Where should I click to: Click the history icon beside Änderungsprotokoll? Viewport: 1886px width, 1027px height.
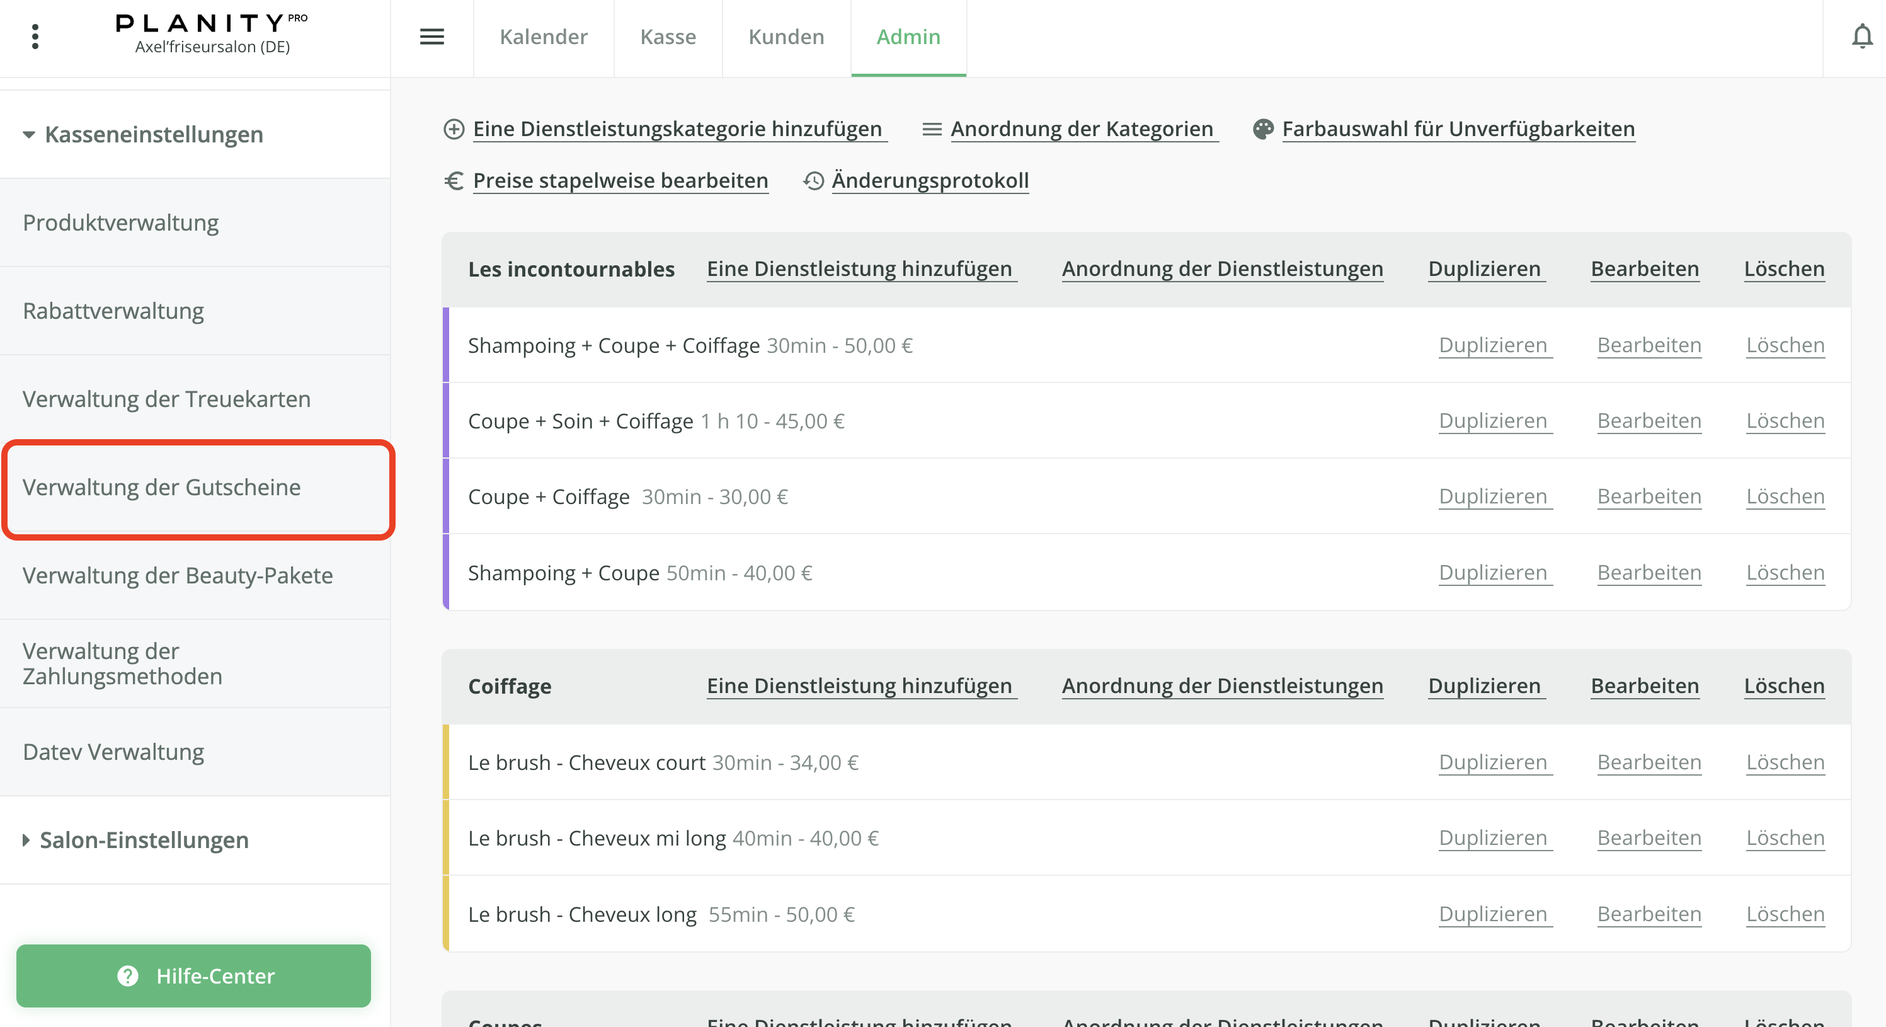click(x=813, y=180)
